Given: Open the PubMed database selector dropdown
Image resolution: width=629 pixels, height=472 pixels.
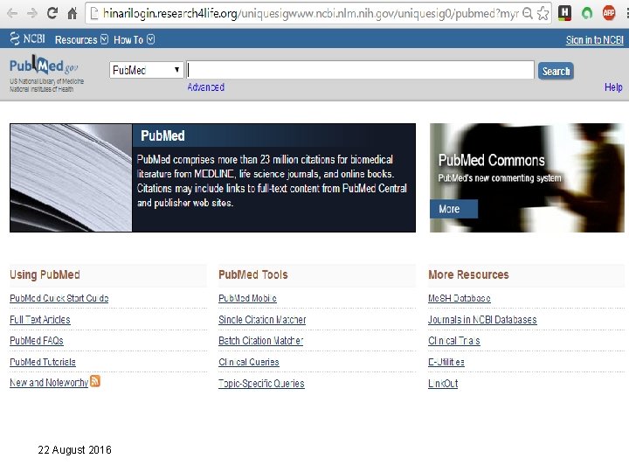Looking at the screenshot, I should [x=147, y=70].
